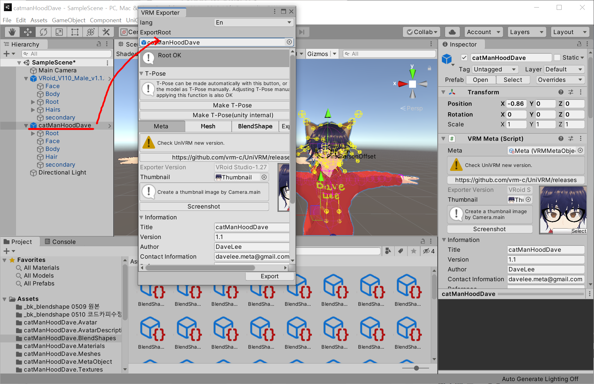Image resolution: width=594 pixels, height=384 pixels.
Task: Open the Layers dropdown
Action: click(526, 32)
